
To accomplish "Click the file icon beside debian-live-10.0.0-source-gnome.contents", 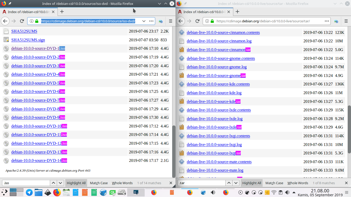I will [x=182, y=58].
